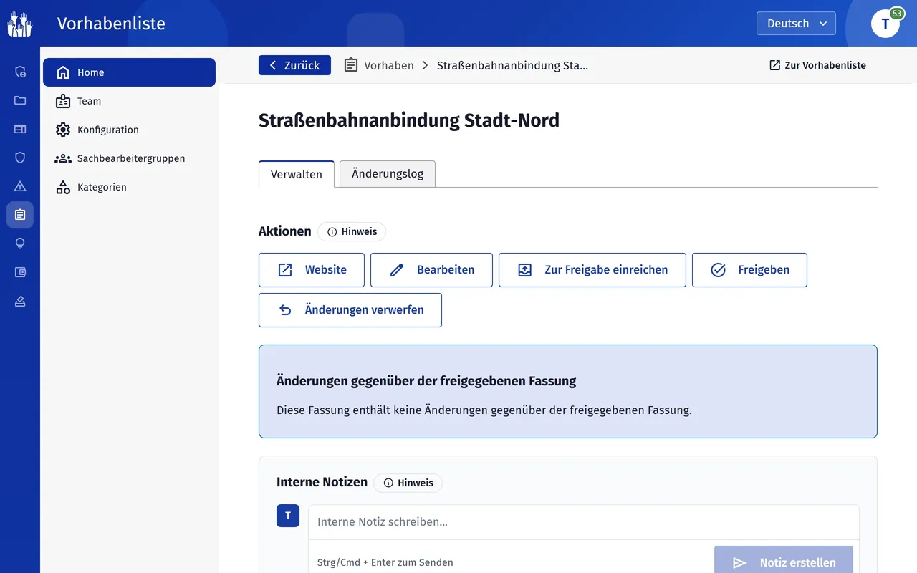Click Zur Freigabe einreichen button
The width and height of the screenshot is (917, 573).
point(592,270)
